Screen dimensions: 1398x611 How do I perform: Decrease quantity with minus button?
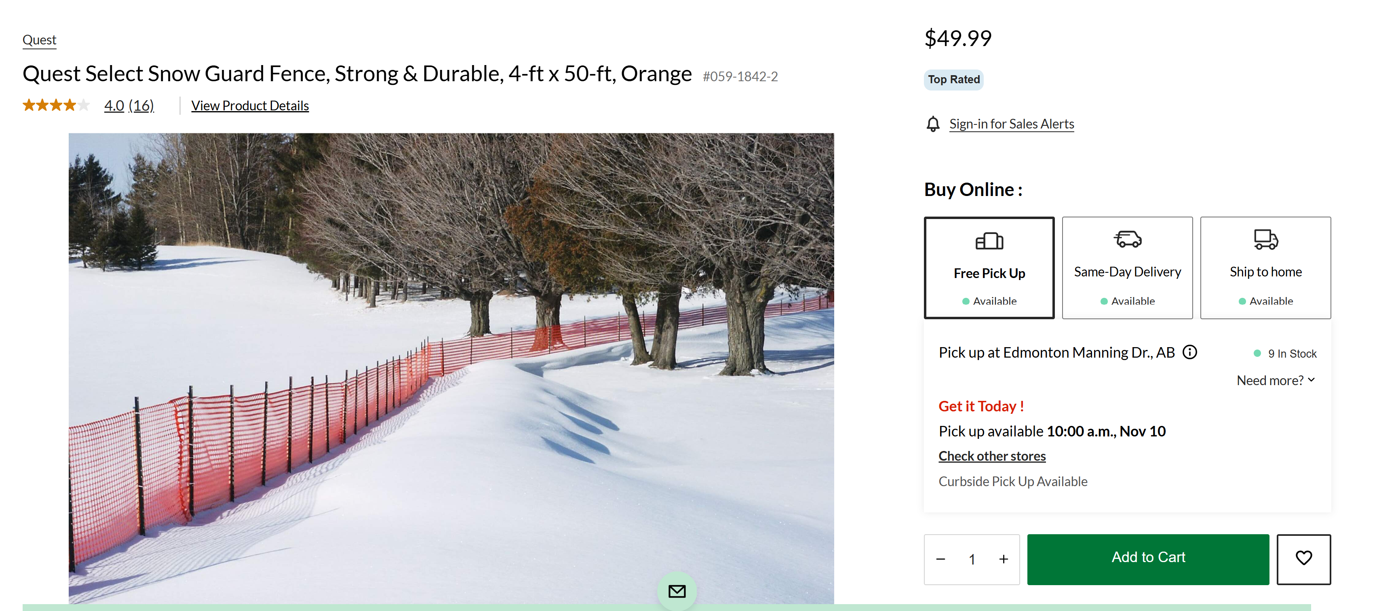tap(940, 559)
